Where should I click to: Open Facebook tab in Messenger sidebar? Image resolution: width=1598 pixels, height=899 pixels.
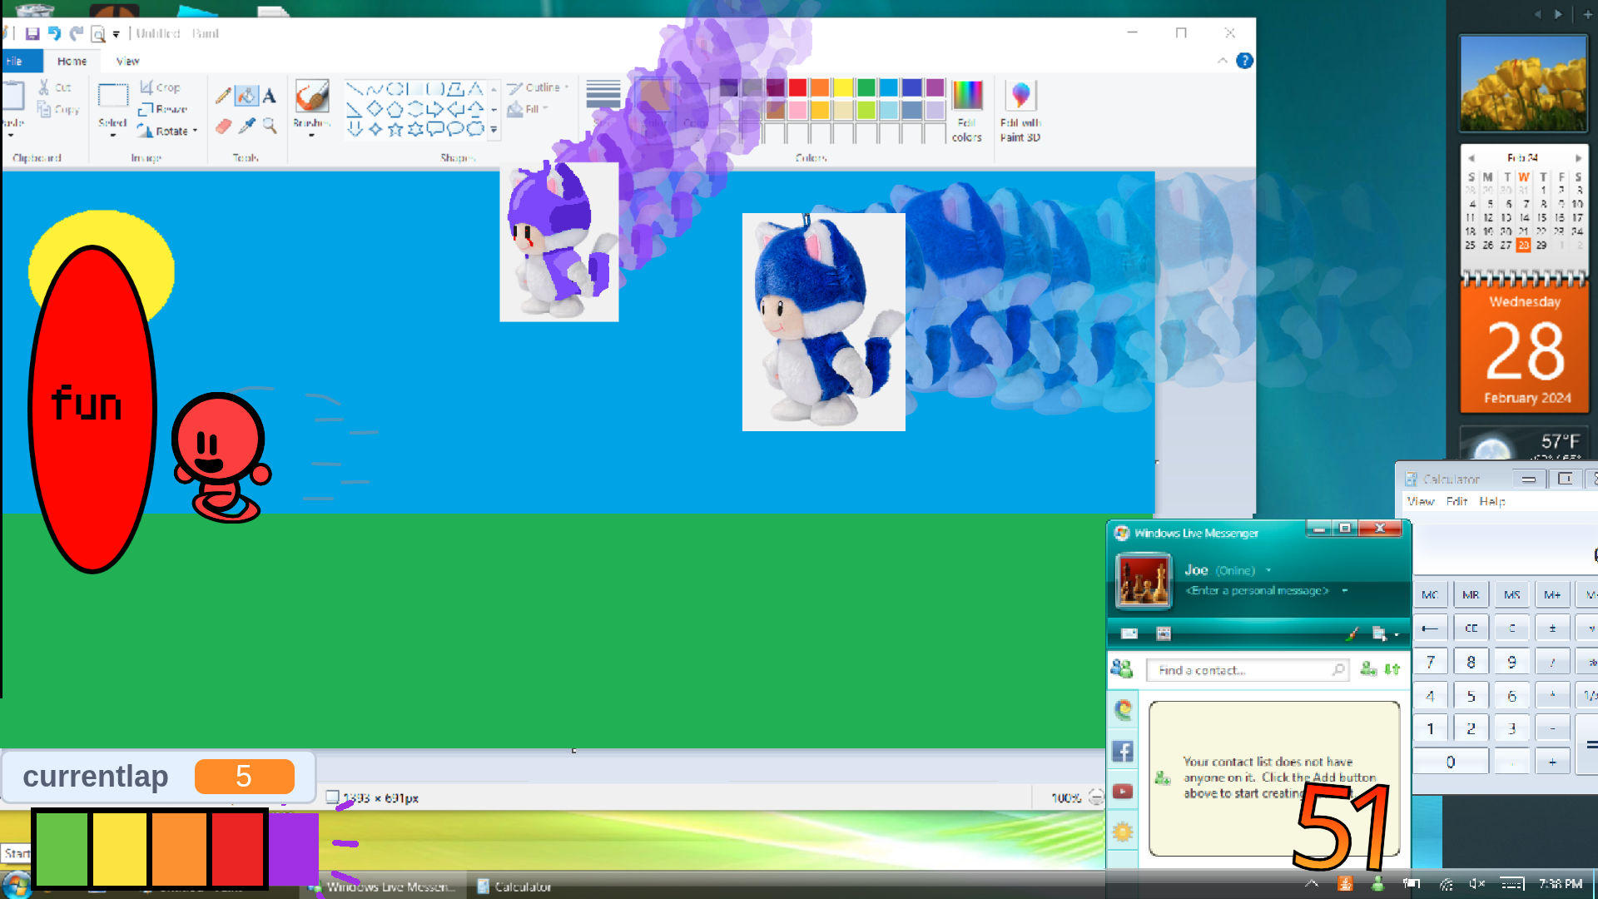coord(1123,752)
